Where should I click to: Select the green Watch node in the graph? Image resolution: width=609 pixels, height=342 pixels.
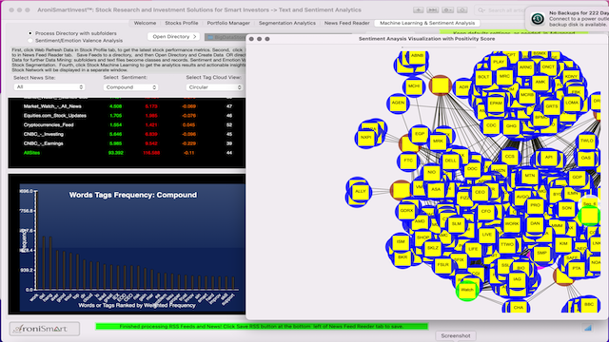[x=467, y=291]
